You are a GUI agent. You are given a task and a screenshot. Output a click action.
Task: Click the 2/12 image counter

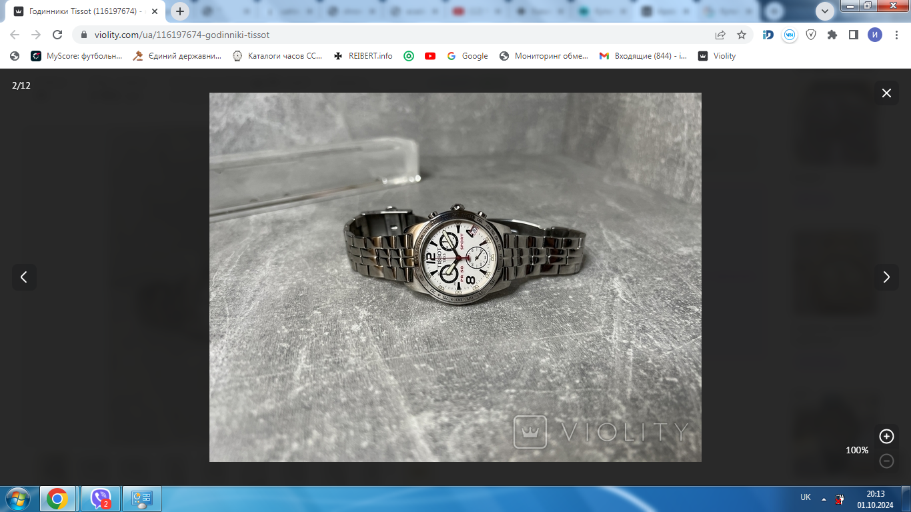[21, 85]
